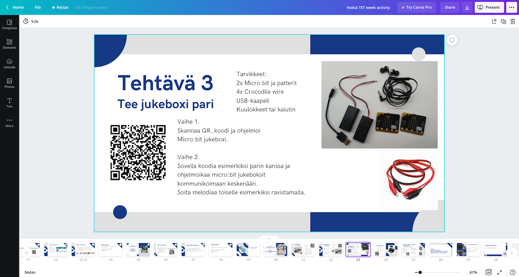Add a new page icon

click(x=494, y=21)
